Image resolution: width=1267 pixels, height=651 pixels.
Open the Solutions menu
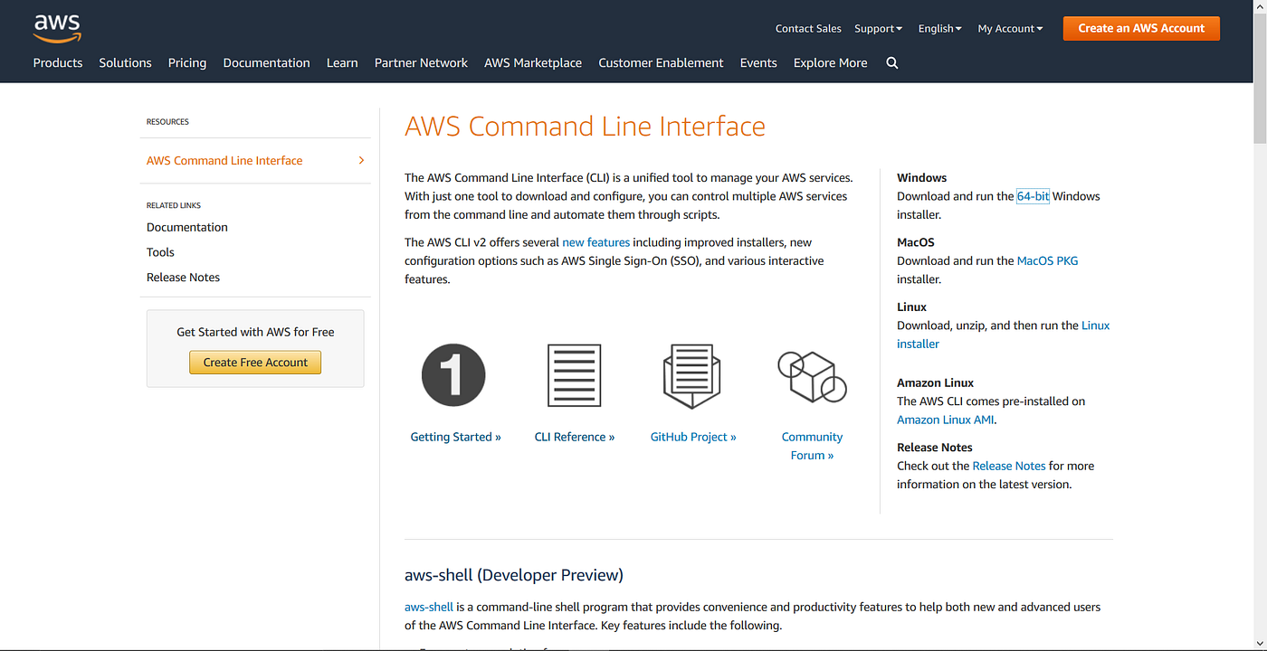point(125,63)
